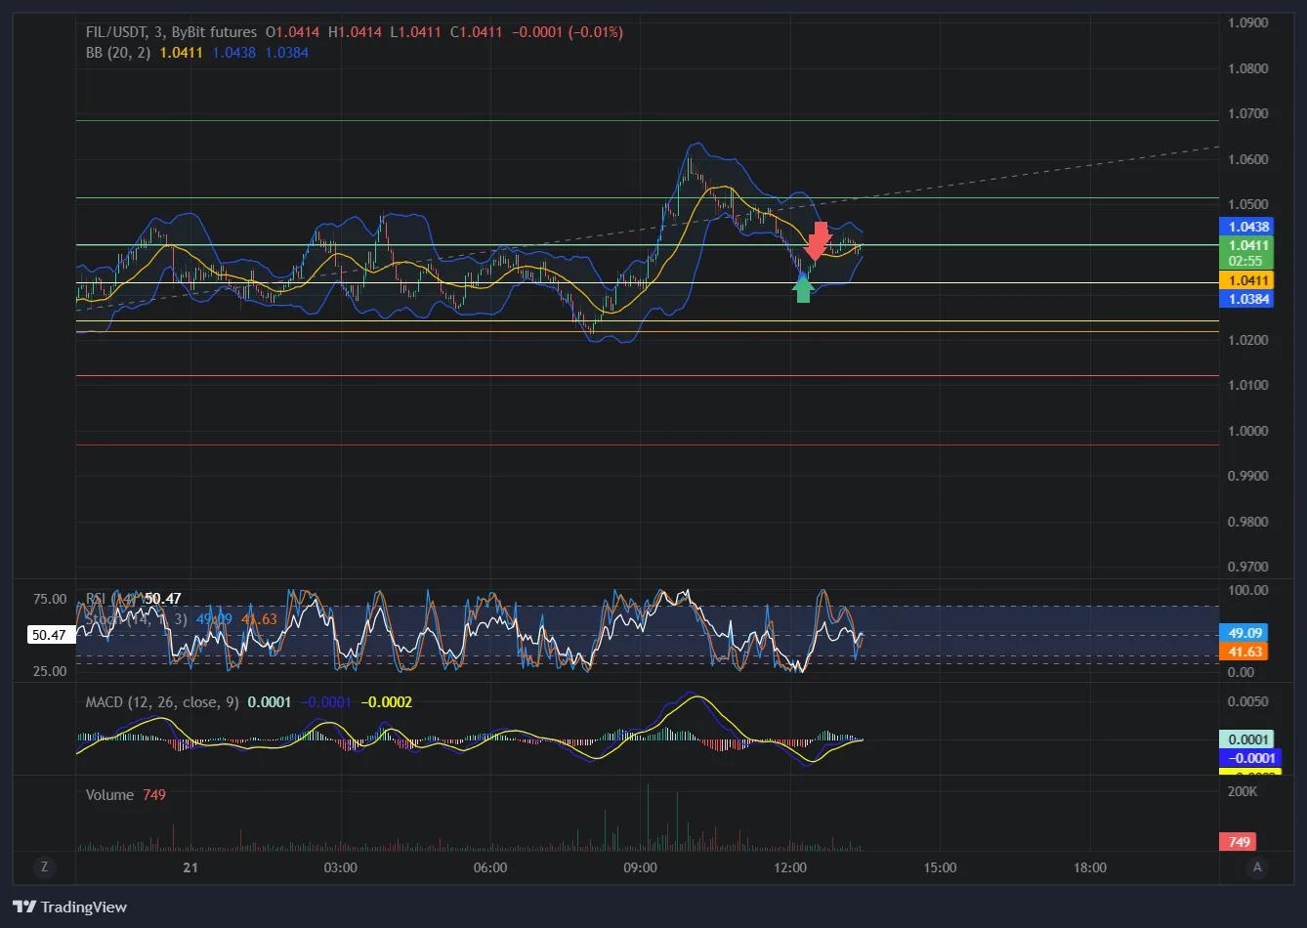1307x928 pixels.
Task: Click the orange 41.63 stochastic axis label
Action: (1244, 652)
